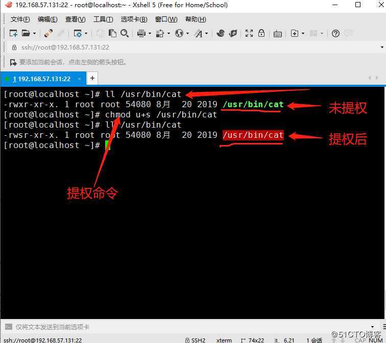The height and width of the screenshot is (343, 386).
Task: Expand the Open session dropdown arrow
Action: click(x=34, y=34)
